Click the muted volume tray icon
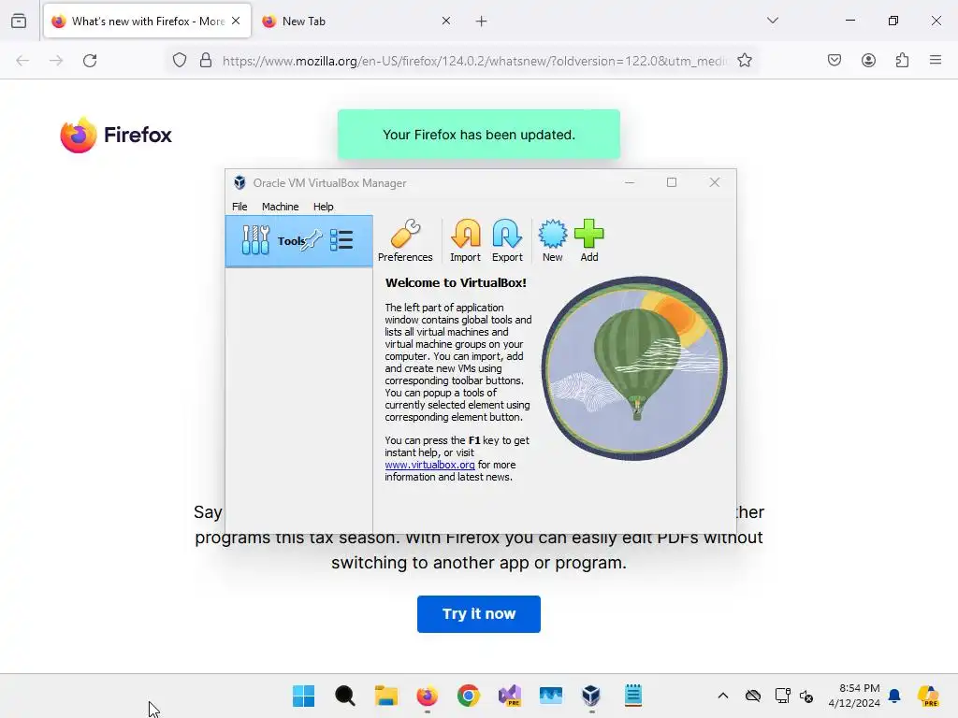The width and height of the screenshot is (958, 718). tap(806, 696)
